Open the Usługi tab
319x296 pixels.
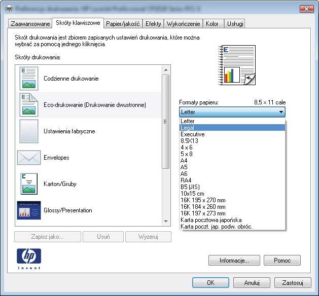point(235,24)
